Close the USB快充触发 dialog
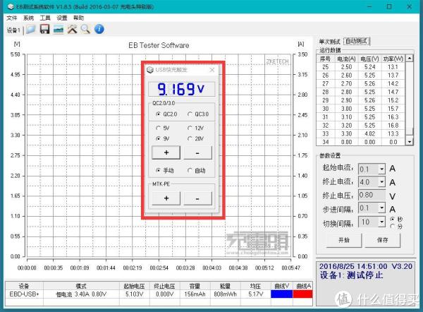This screenshot has height=312, width=423. 212,70
